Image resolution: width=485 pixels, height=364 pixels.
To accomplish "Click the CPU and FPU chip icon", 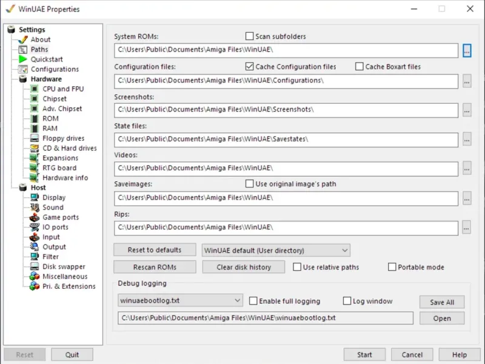I will tap(35, 89).
